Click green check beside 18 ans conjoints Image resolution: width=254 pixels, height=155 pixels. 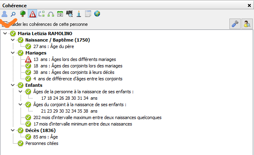click(28, 66)
